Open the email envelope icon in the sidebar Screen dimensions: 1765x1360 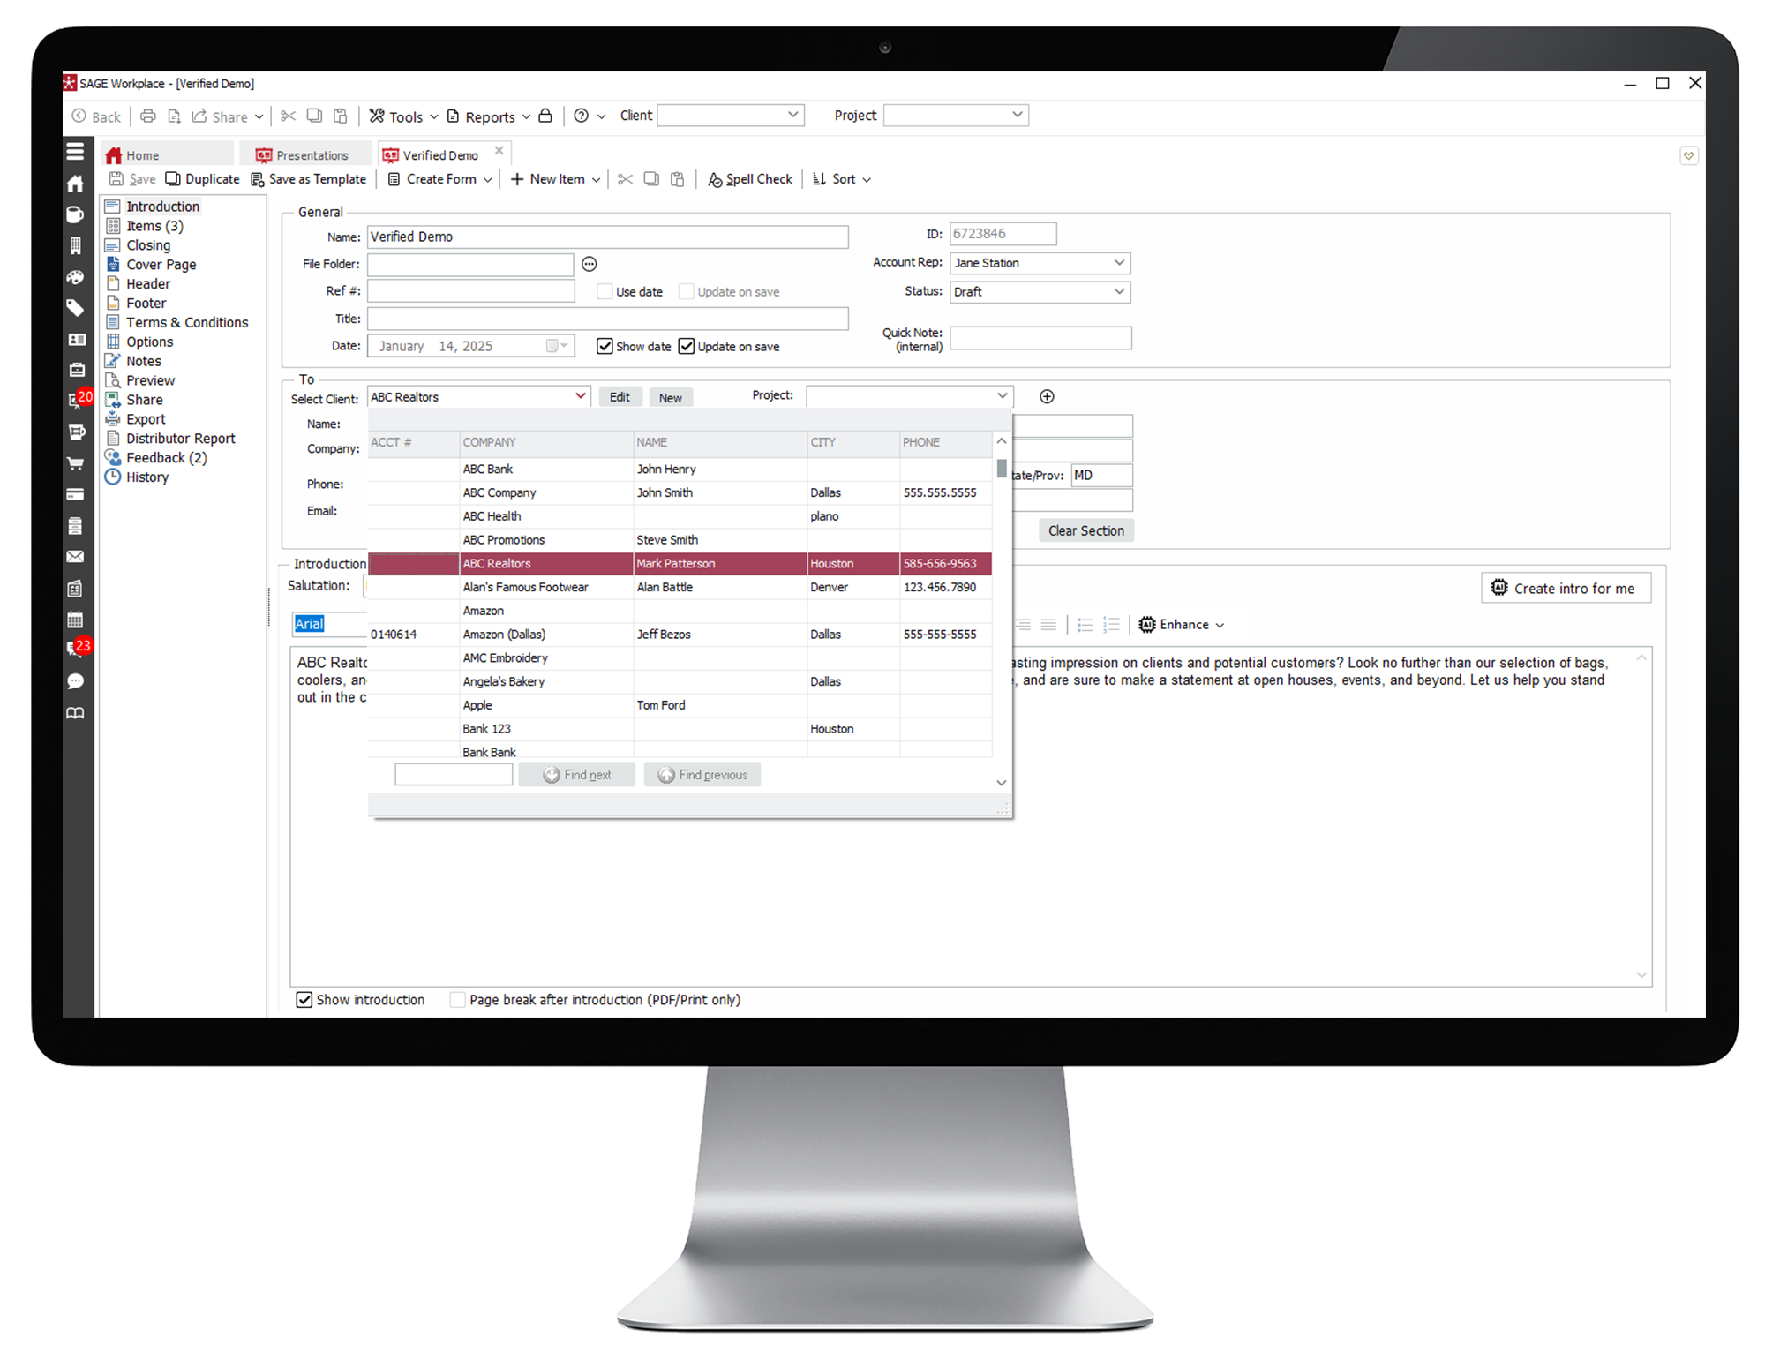[x=76, y=556]
